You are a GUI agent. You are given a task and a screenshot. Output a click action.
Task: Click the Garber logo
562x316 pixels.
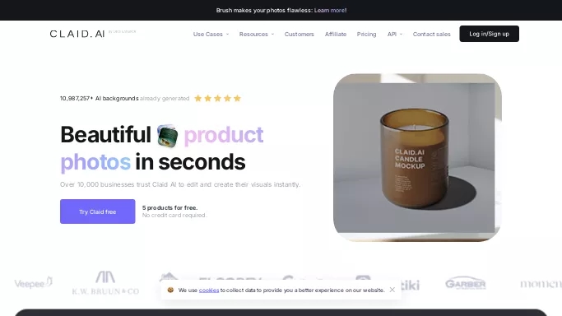point(466,283)
